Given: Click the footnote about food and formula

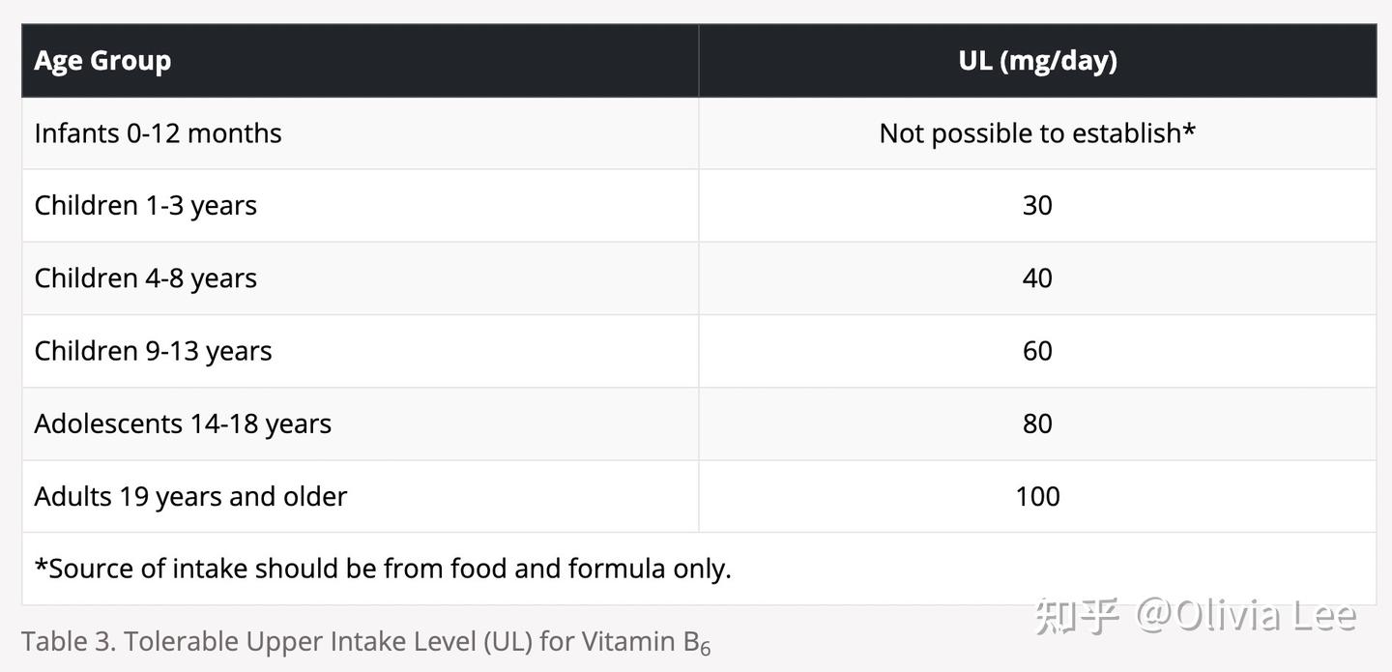Looking at the screenshot, I should tap(383, 569).
